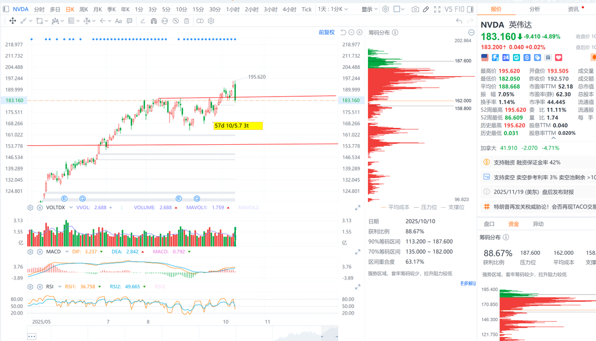Open the F10 company info
The image size is (596, 341).
pyautogui.click(x=460, y=9)
